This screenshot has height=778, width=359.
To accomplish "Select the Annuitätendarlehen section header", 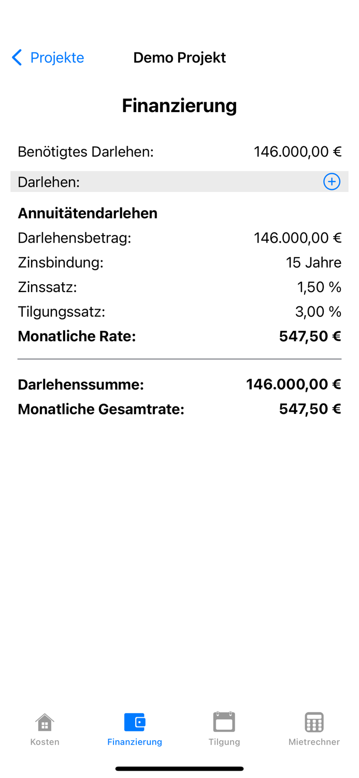I will click(88, 213).
